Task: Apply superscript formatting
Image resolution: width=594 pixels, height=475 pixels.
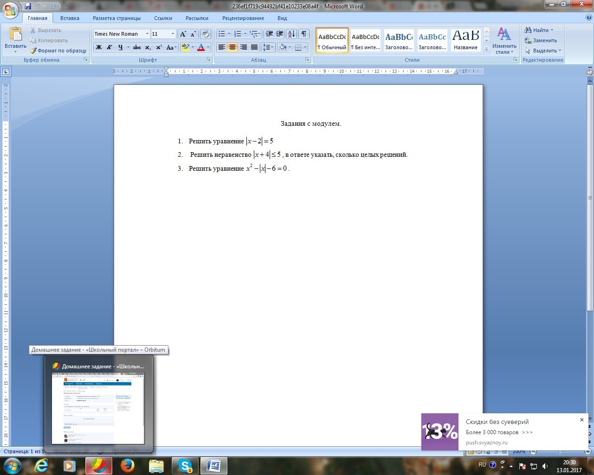Action: click(x=159, y=47)
